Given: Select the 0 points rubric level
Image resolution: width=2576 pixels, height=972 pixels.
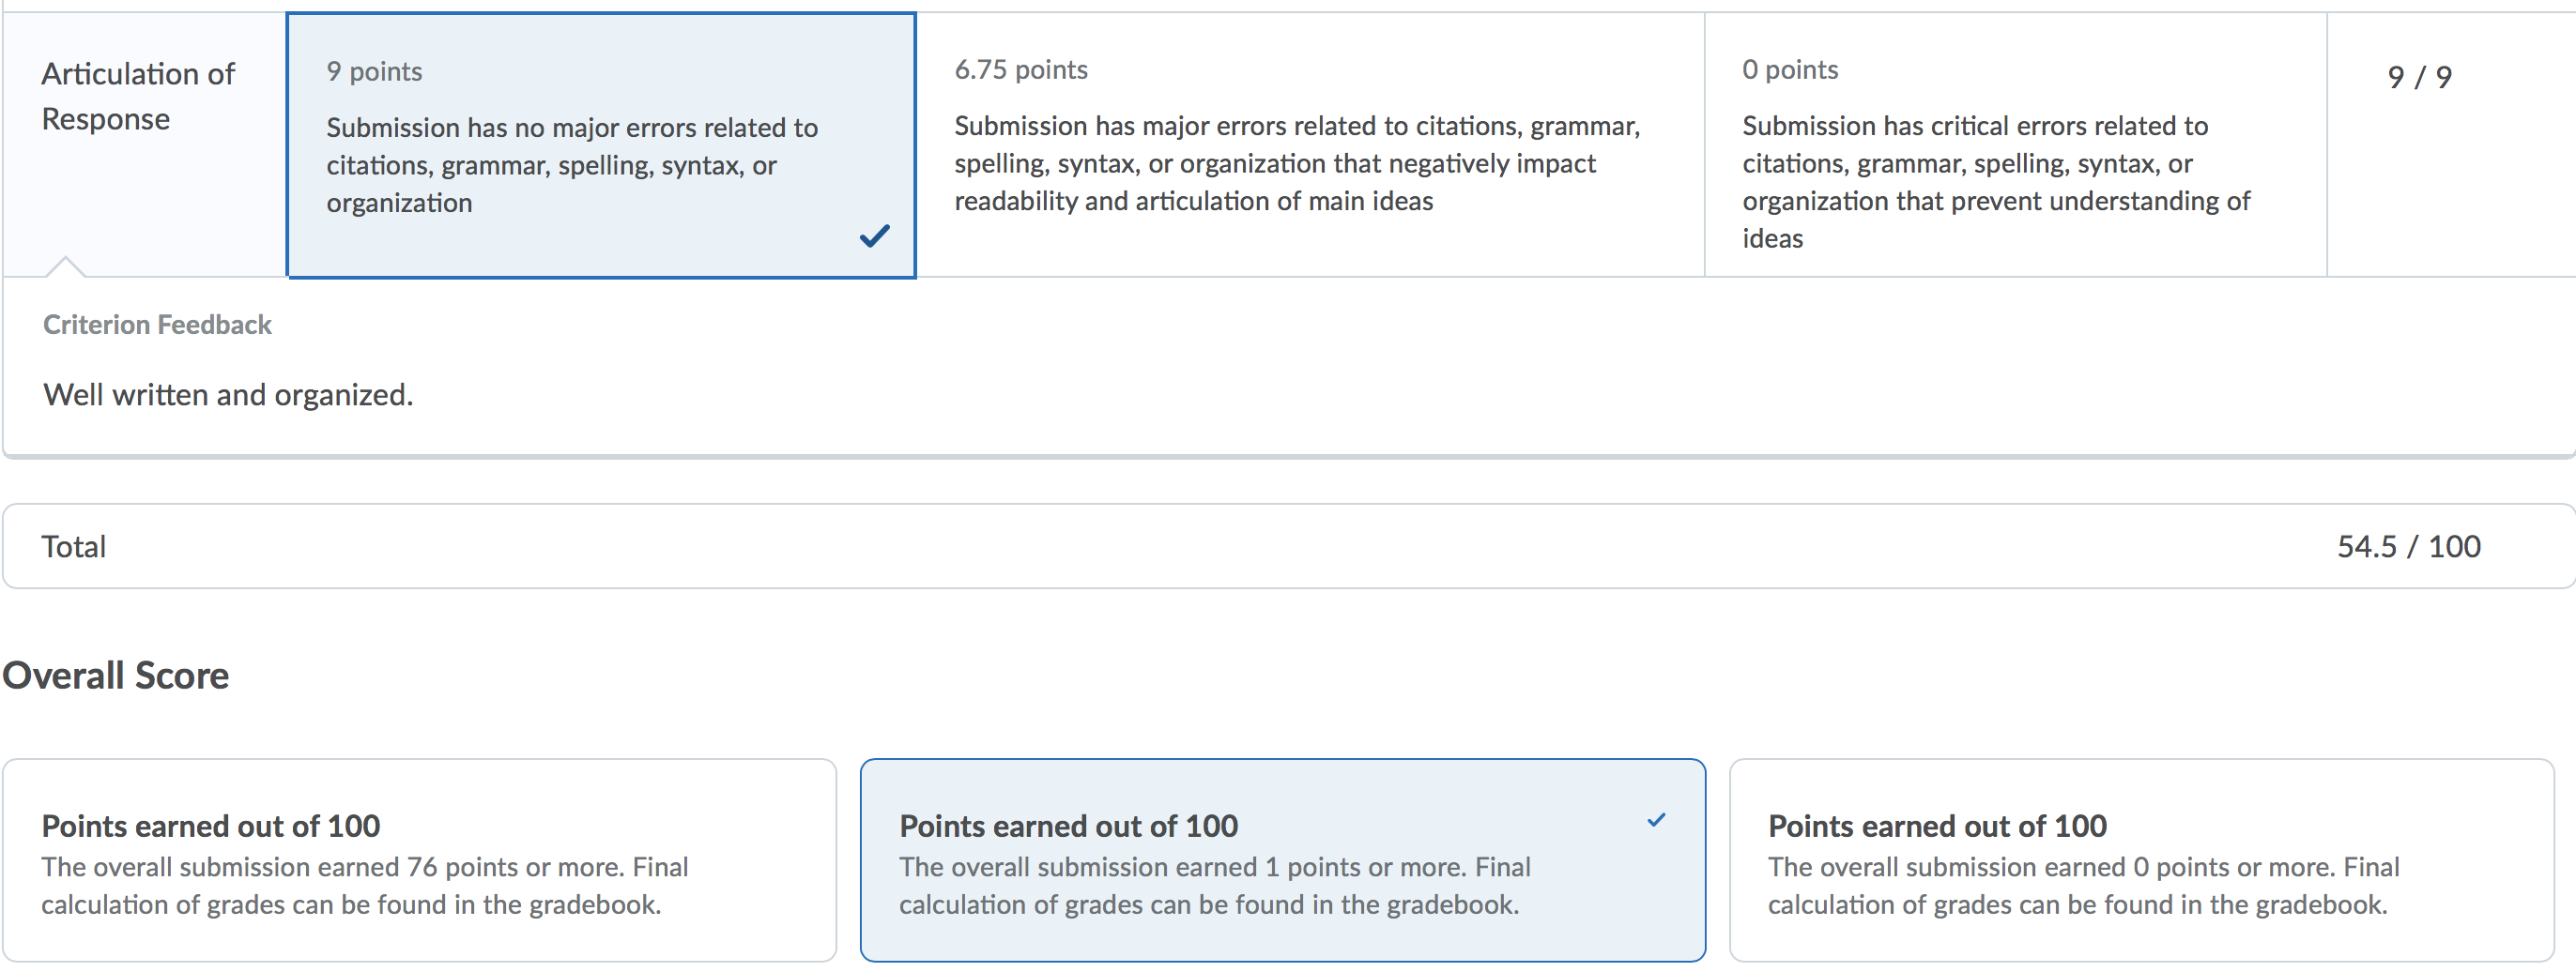Looking at the screenshot, I should (x=2015, y=144).
